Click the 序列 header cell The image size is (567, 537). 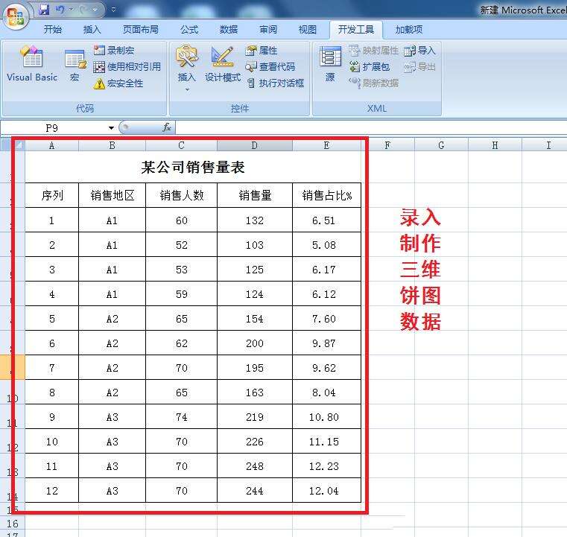pyautogui.click(x=51, y=195)
